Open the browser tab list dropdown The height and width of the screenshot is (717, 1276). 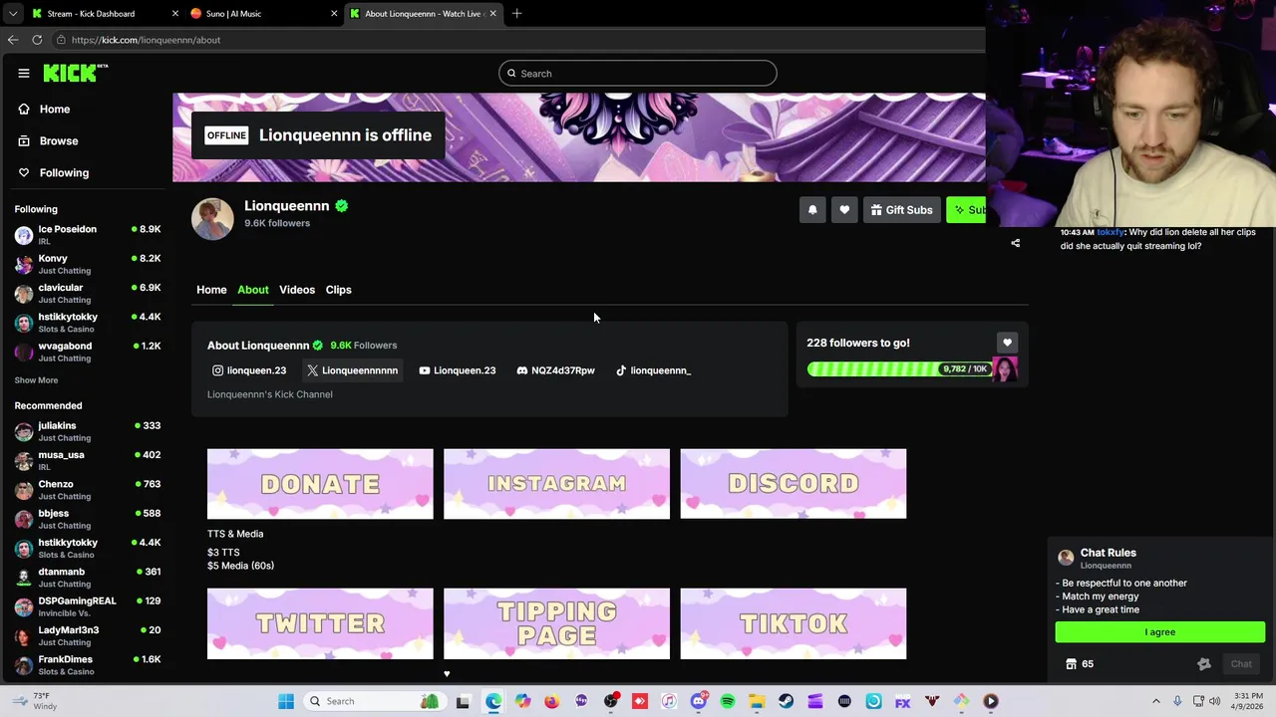point(12,14)
